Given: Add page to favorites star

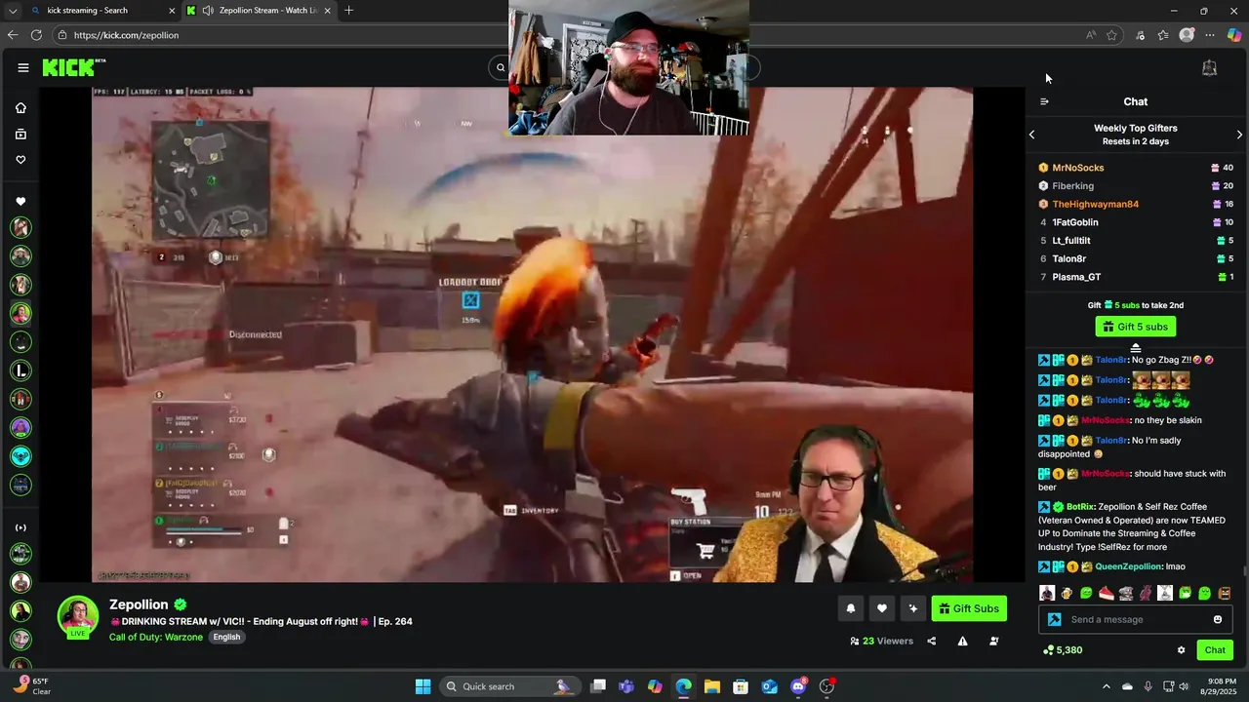Looking at the screenshot, I should pos(1111,35).
